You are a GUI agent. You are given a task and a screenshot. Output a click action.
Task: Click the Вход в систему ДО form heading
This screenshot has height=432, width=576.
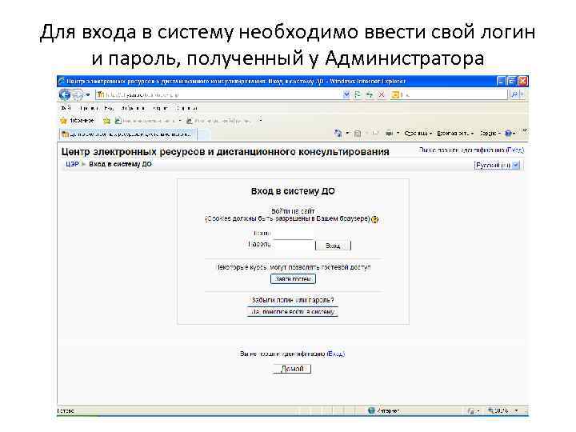coord(293,191)
